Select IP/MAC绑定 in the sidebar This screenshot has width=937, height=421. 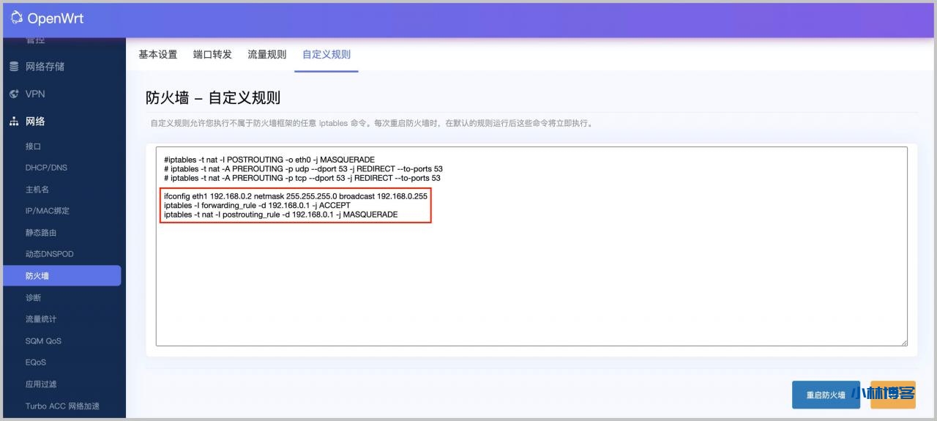tap(48, 211)
